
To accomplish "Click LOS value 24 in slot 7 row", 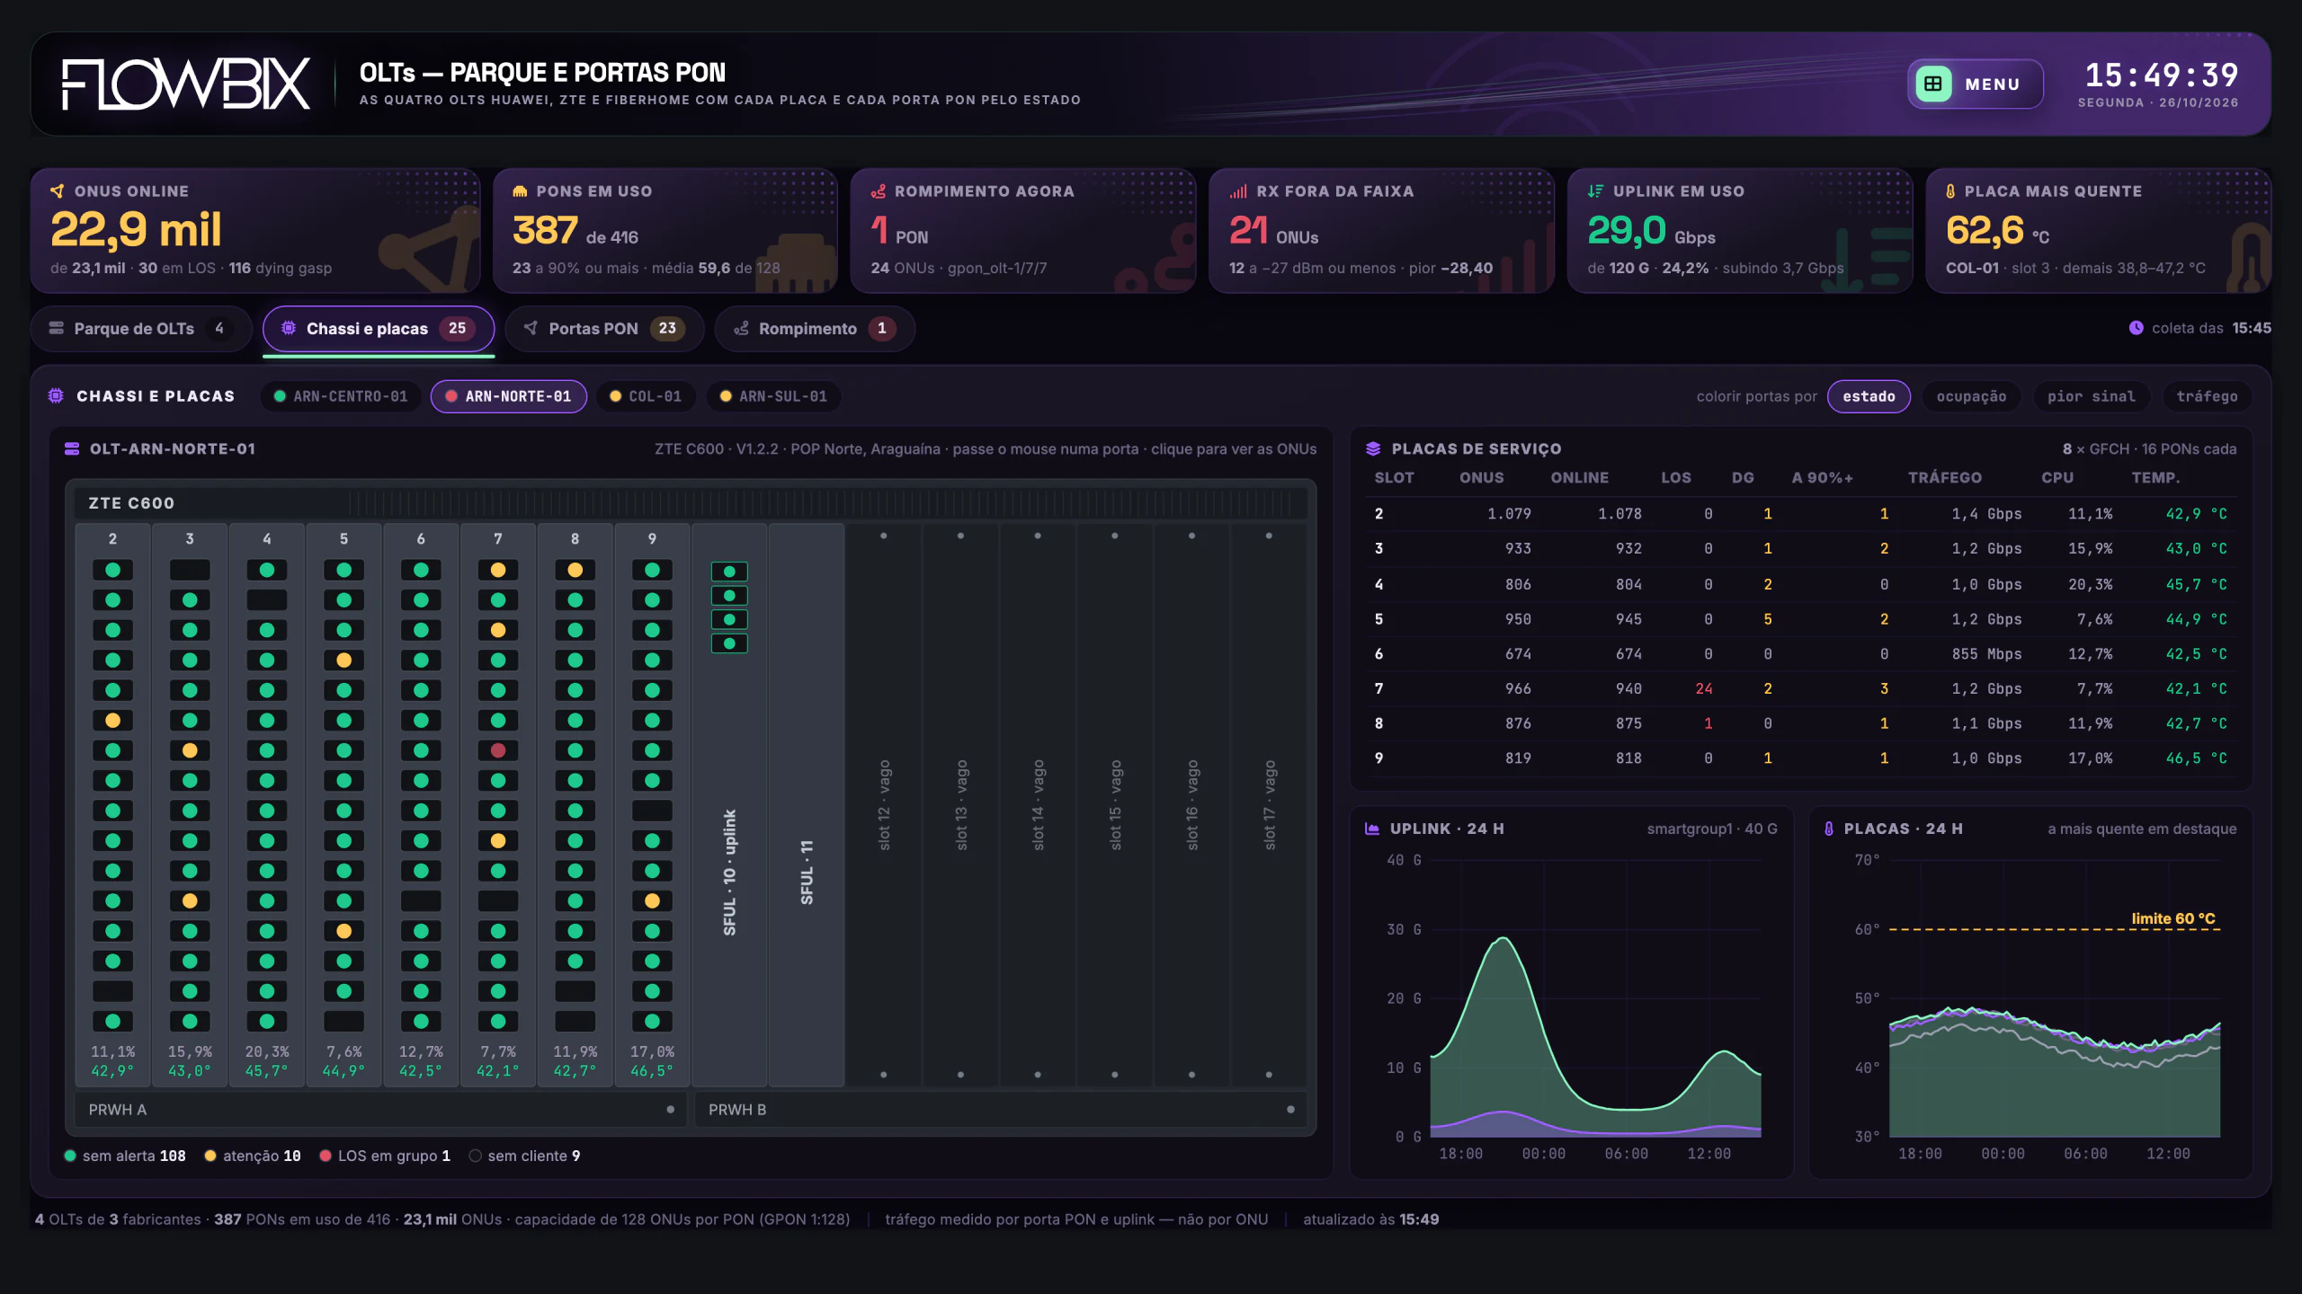I will tap(1704, 688).
